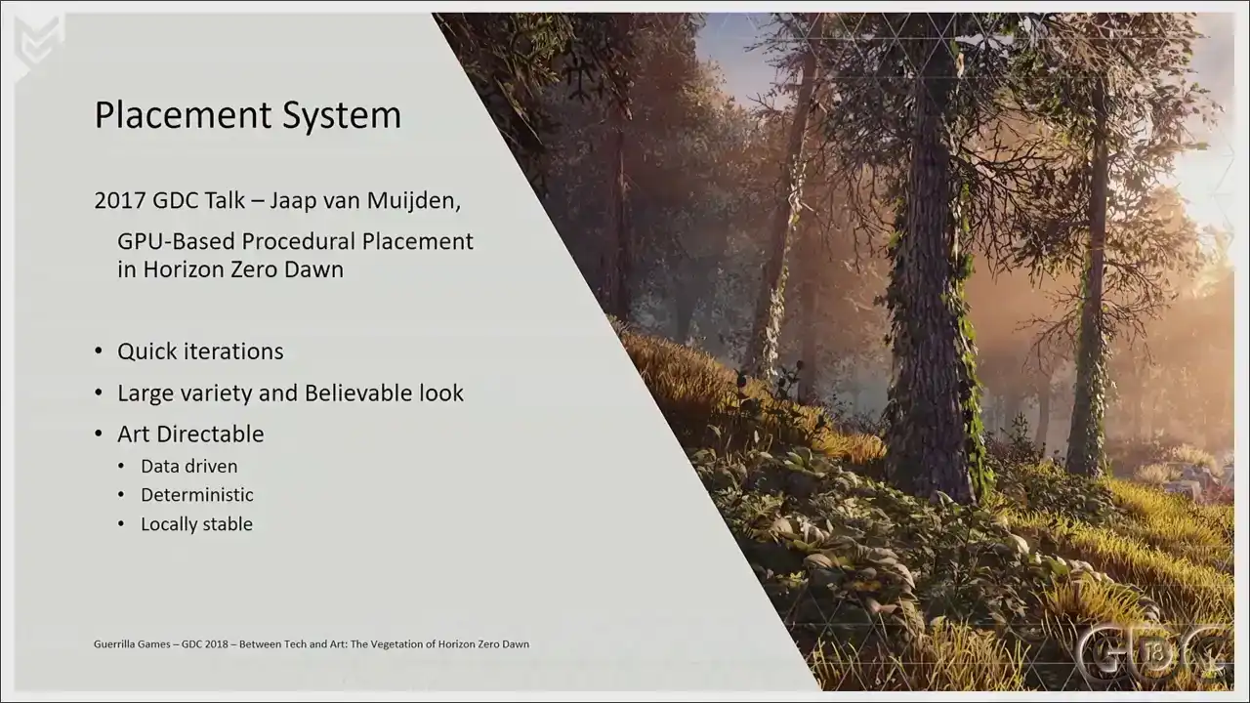Screen dimensions: 1250x703
Task: Select Large variety and Believable look bullet
Action: click(290, 393)
